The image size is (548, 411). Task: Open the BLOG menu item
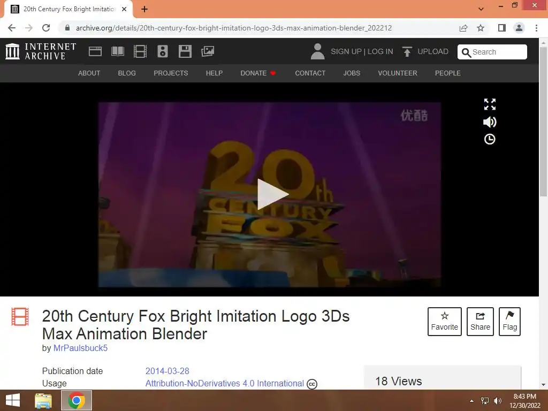click(127, 73)
